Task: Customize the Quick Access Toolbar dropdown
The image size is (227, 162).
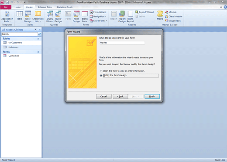Action: 24,2
